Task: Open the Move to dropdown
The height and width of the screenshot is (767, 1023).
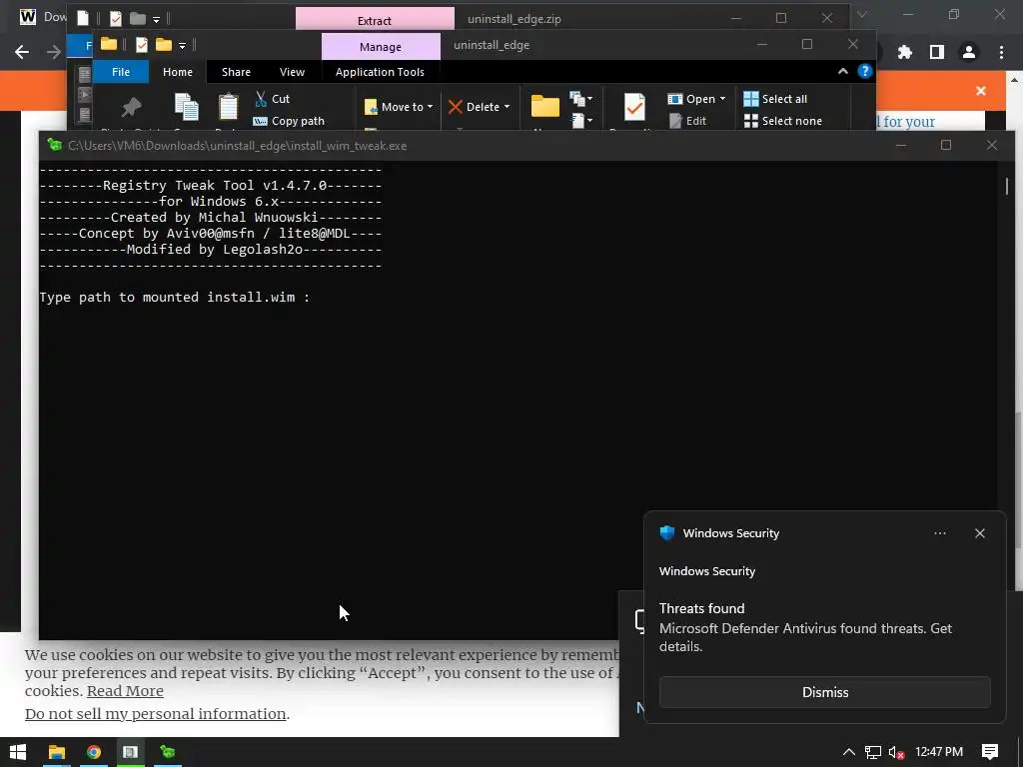Action: pos(398,107)
